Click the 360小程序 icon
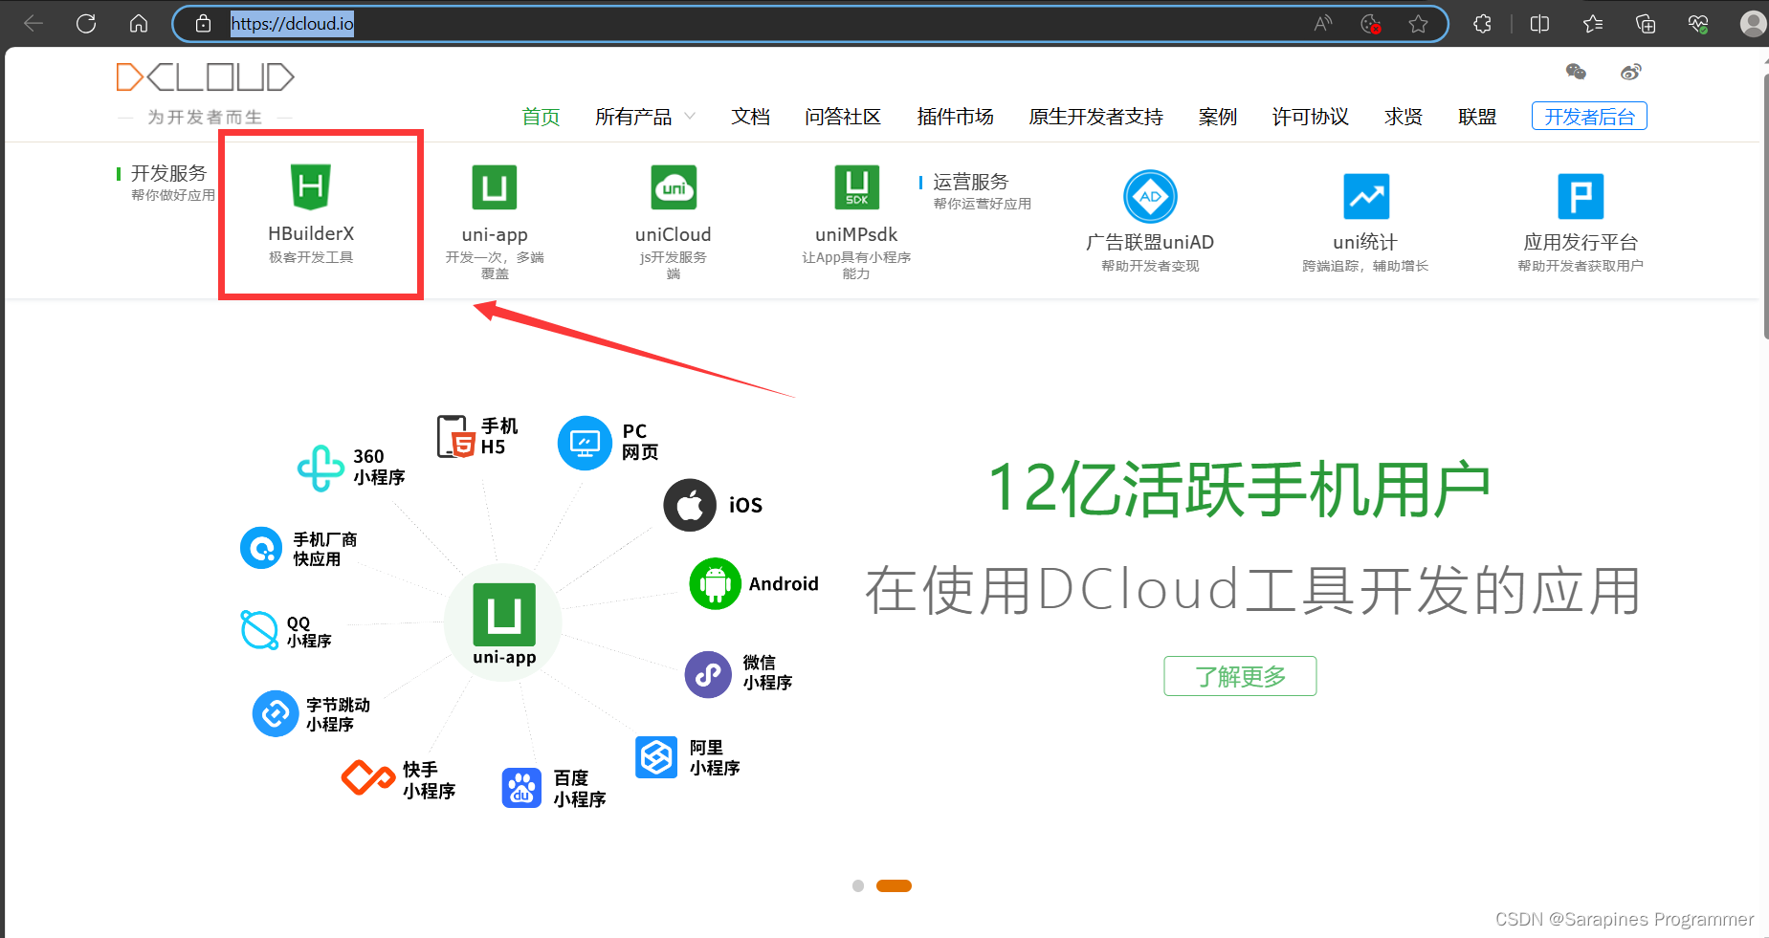 pos(321,469)
